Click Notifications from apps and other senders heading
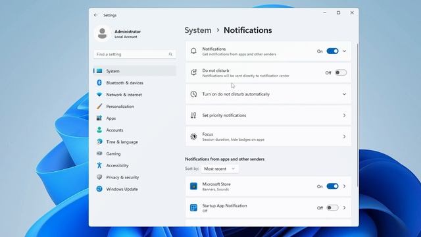The width and height of the screenshot is (421, 237). click(x=225, y=159)
